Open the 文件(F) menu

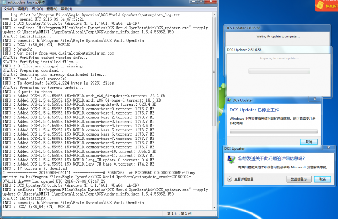[x=8, y=9]
